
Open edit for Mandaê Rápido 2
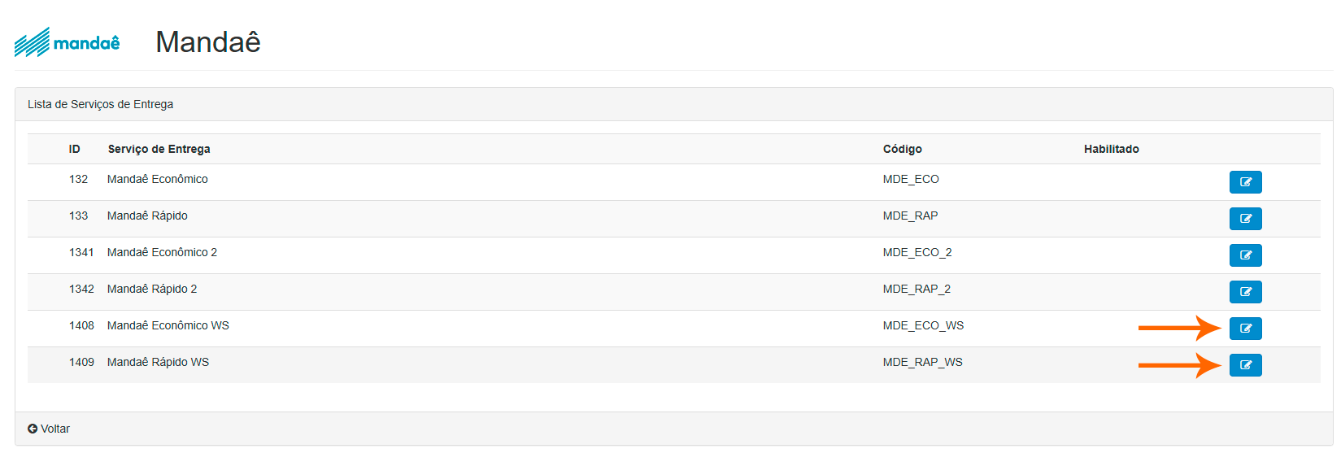(1245, 292)
